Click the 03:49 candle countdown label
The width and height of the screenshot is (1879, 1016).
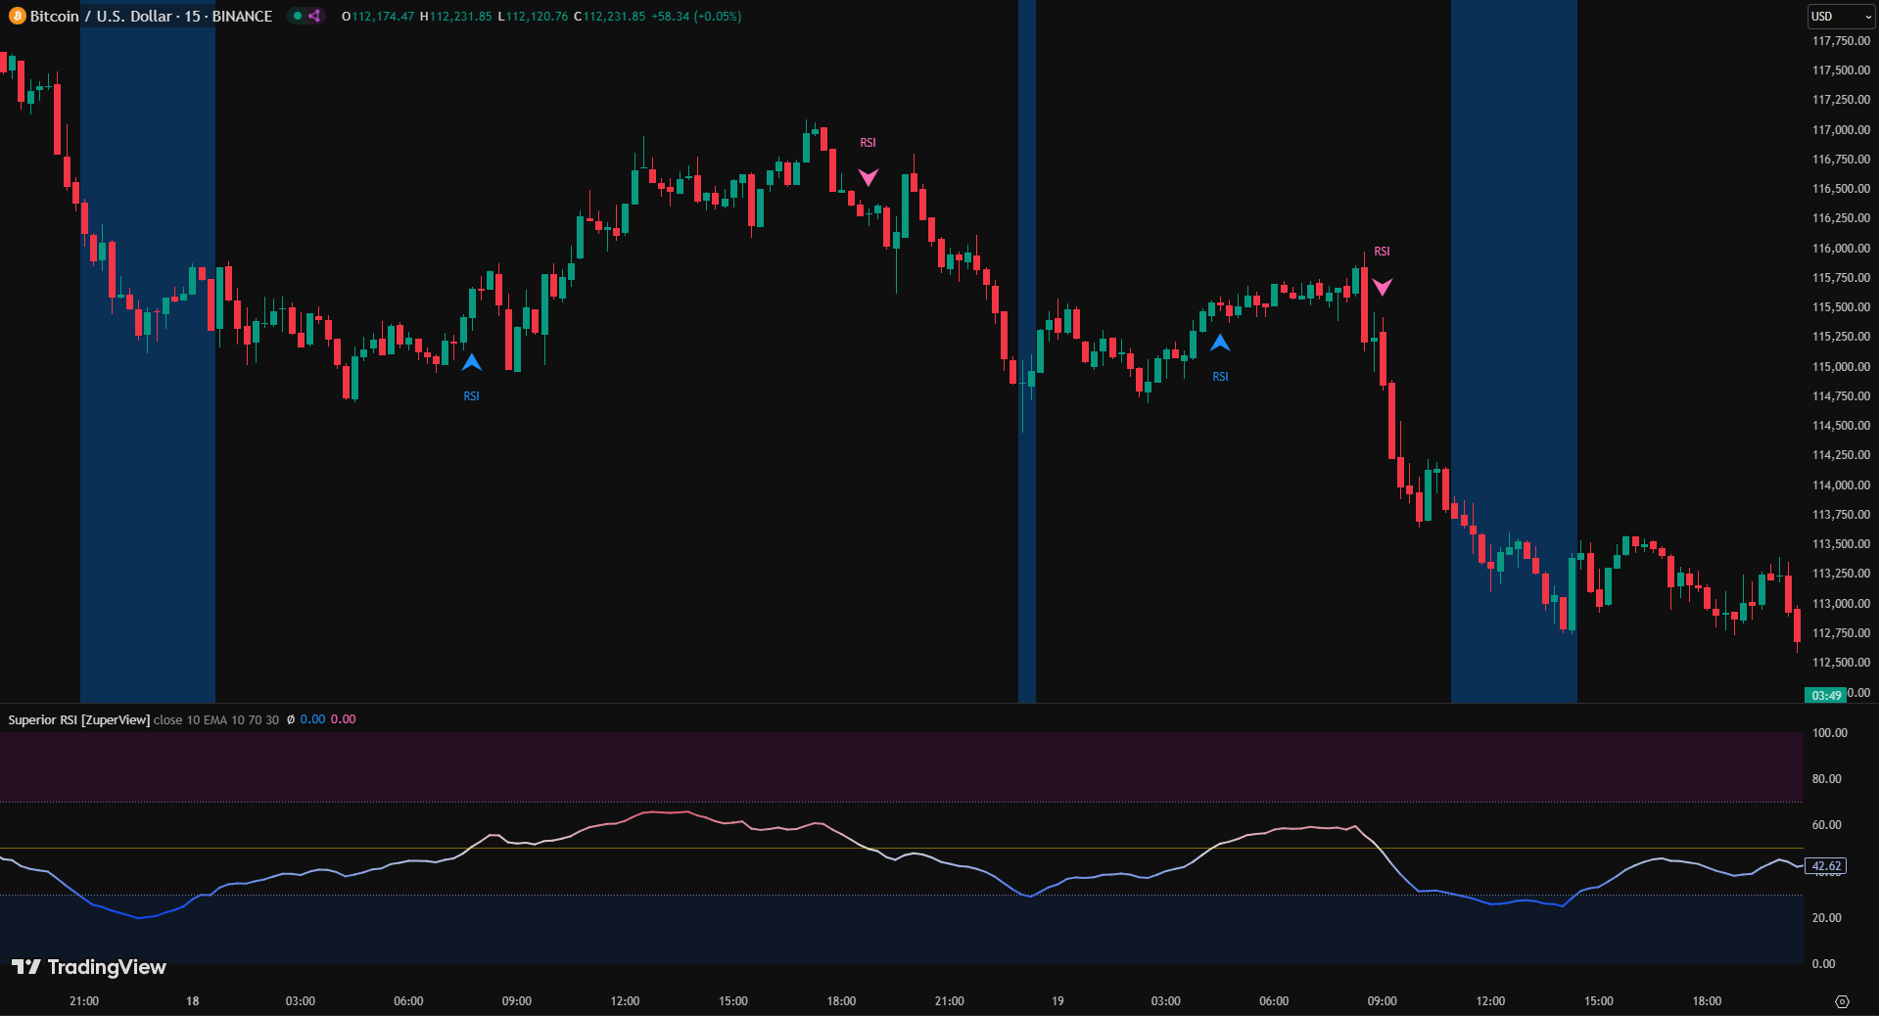pyautogui.click(x=1826, y=695)
